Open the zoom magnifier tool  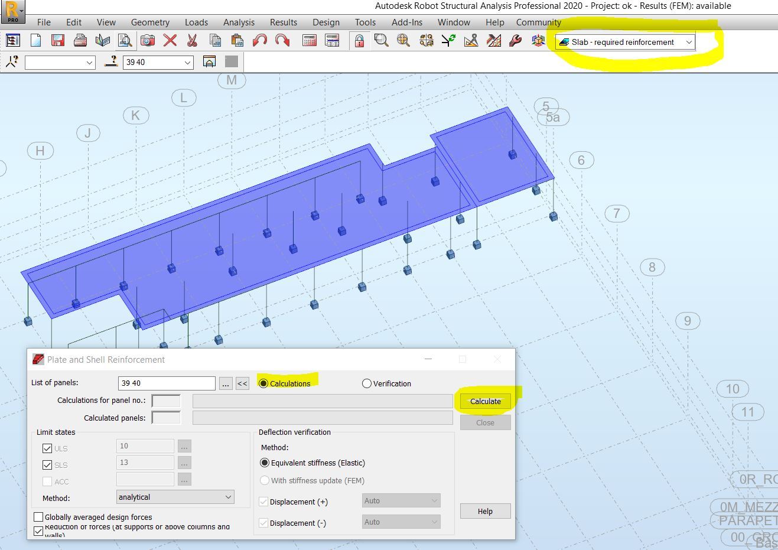tap(381, 40)
